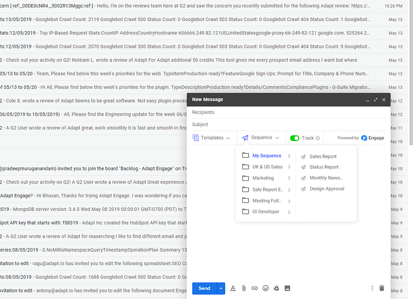Open the Cole S. review of Adapt email
The image size is (413, 299).
[x=93, y=101]
